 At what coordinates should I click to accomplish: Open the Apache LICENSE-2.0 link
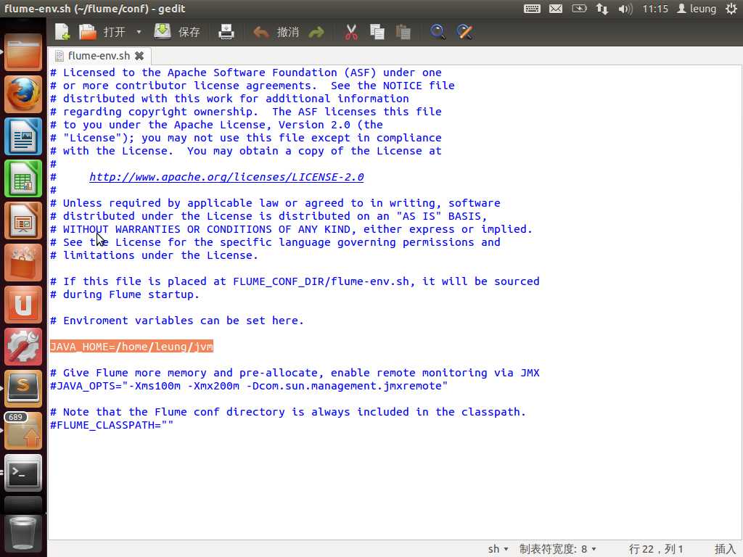(x=226, y=177)
